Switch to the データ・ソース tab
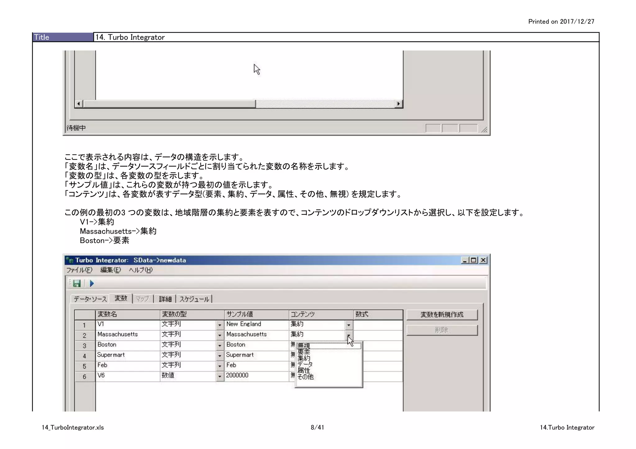The width and height of the screenshot is (636, 449). click(x=90, y=299)
